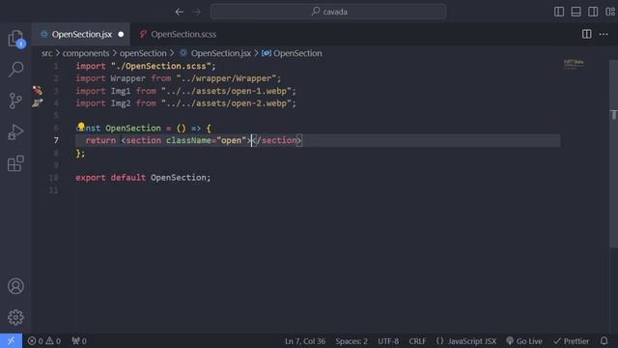The width and height of the screenshot is (618, 348).
Task: Close unsaved OpenSection.jsx tab via dot
Action: 121,35
